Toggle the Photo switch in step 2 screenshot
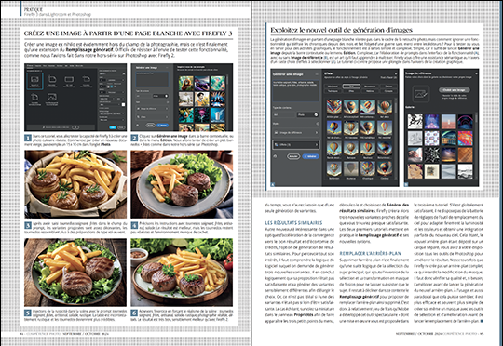The image size is (503, 346). tap(166, 96)
